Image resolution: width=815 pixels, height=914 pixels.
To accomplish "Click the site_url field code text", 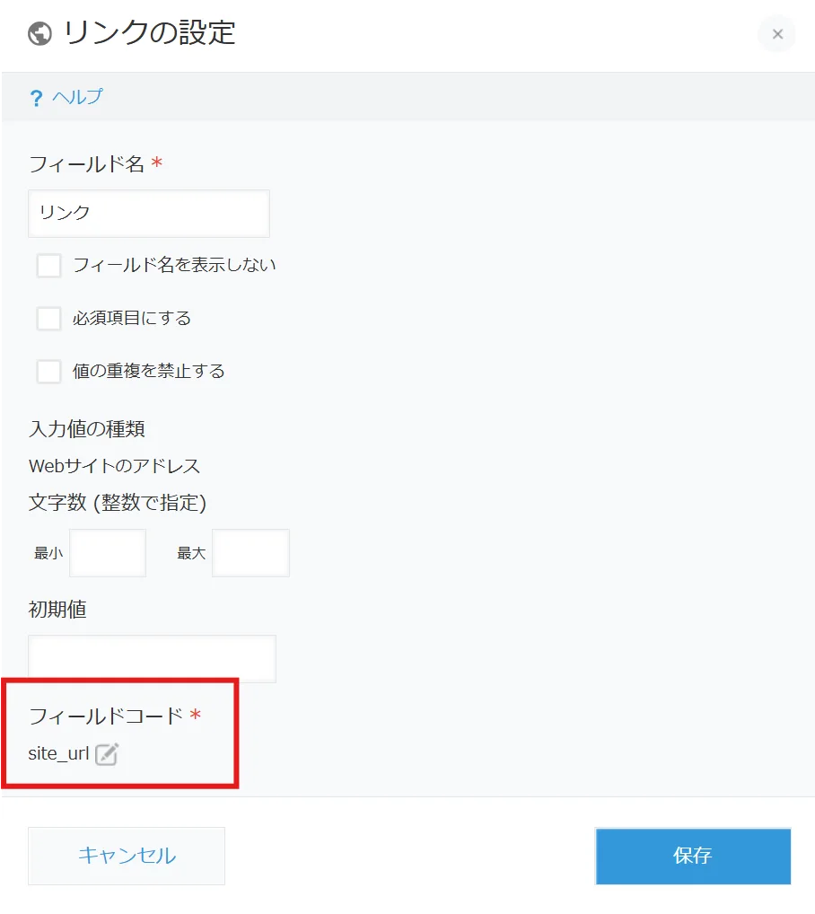I will [x=58, y=753].
